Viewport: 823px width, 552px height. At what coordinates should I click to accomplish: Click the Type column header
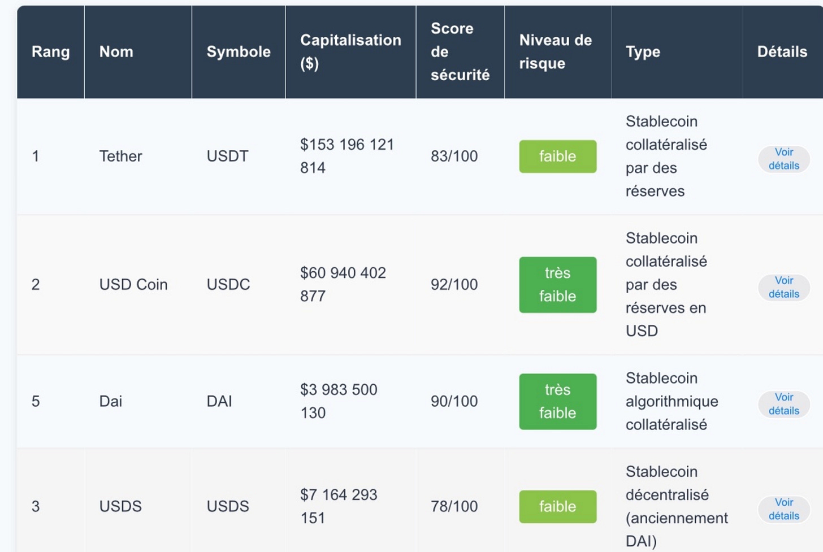click(x=643, y=52)
